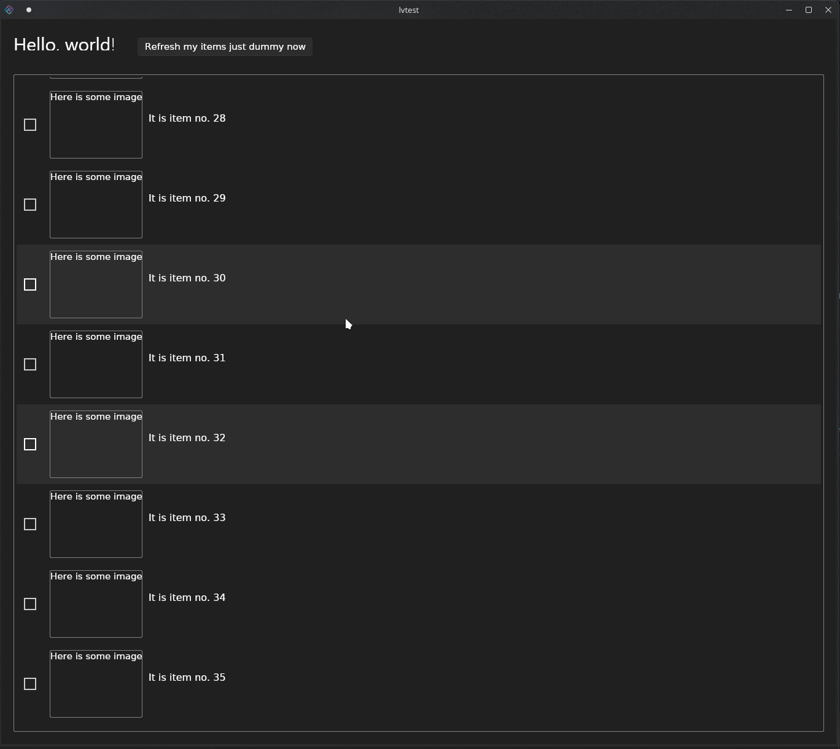Toggle the checkbox beside item no. 32
Image resolution: width=840 pixels, height=749 pixels.
[x=29, y=444]
